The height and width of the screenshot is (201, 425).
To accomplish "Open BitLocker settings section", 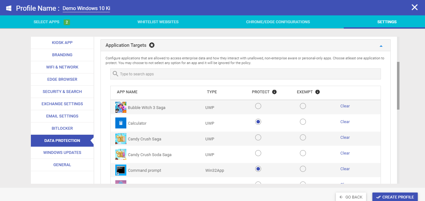I will (x=62, y=128).
